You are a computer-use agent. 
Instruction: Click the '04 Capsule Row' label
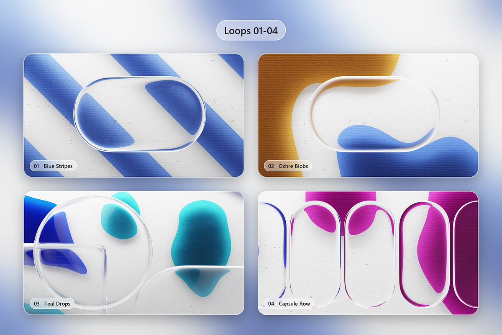[x=289, y=304]
